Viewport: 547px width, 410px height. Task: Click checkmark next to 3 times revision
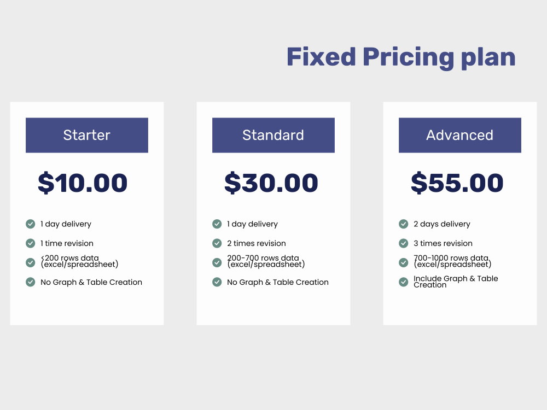(x=404, y=243)
